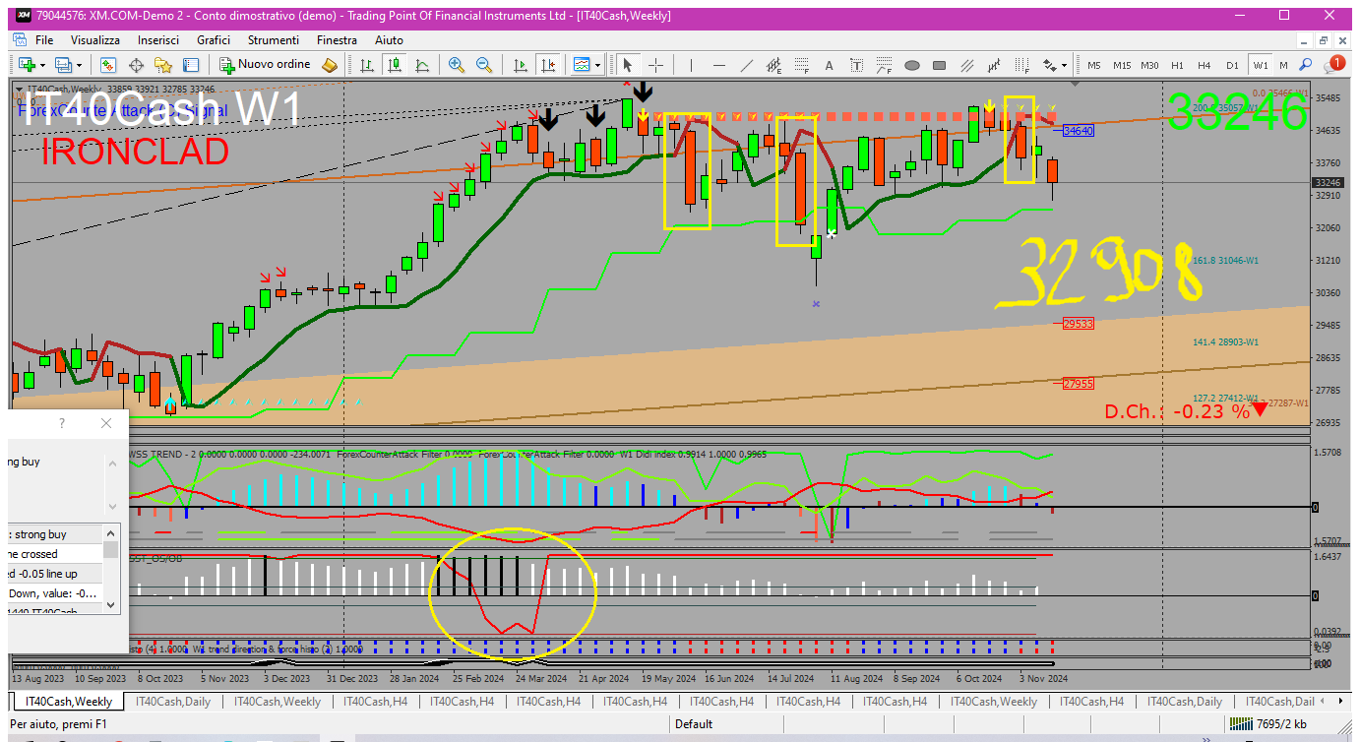The width and height of the screenshot is (1360, 742).
Task: Open a new chart window
Action: pyautogui.click(x=25, y=65)
